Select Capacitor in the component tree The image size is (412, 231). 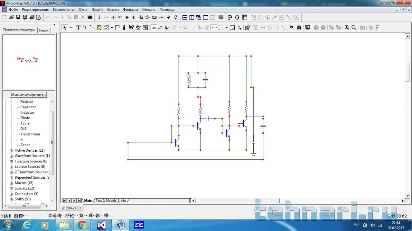pyautogui.click(x=28, y=107)
